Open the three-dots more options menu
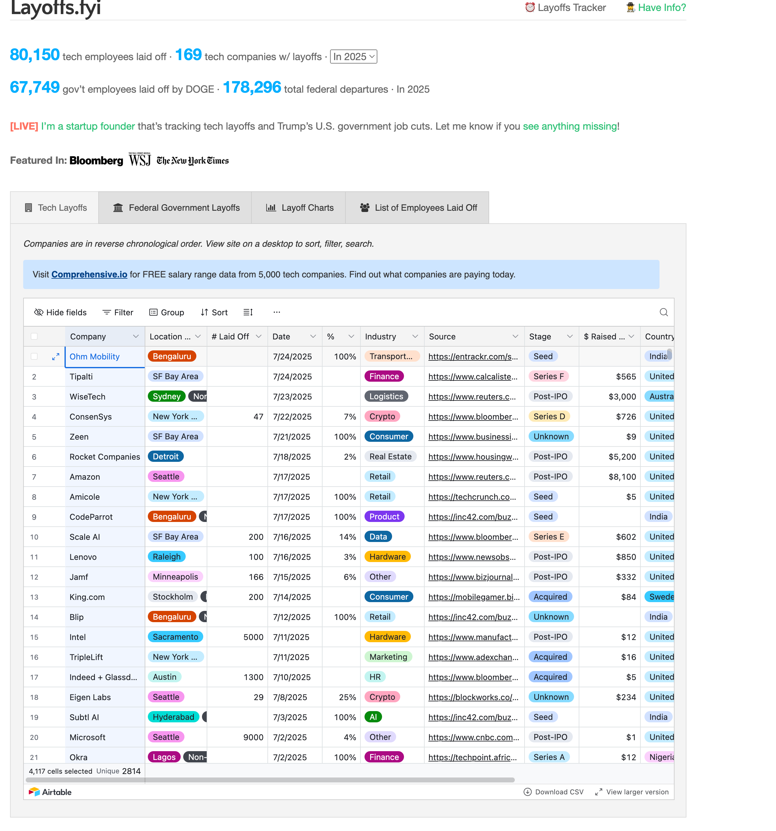 pyautogui.click(x=277, y=312)
